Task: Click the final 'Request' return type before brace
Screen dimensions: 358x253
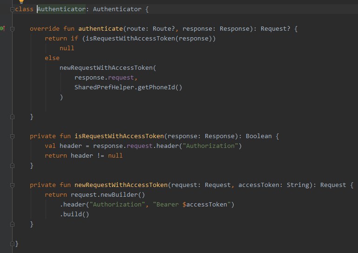Action: (333, 185)
